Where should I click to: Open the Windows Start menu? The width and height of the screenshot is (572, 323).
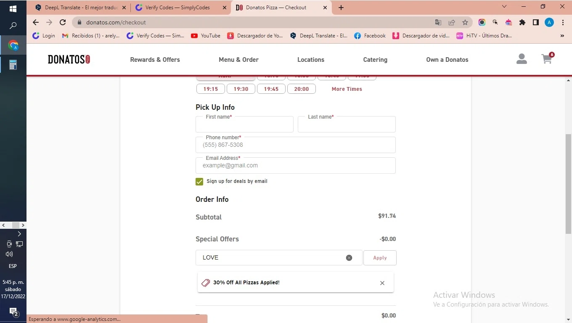[x=13, y=8]
